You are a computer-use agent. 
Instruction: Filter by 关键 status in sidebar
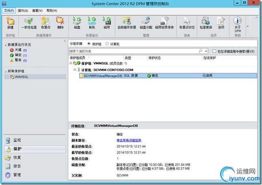18,50
